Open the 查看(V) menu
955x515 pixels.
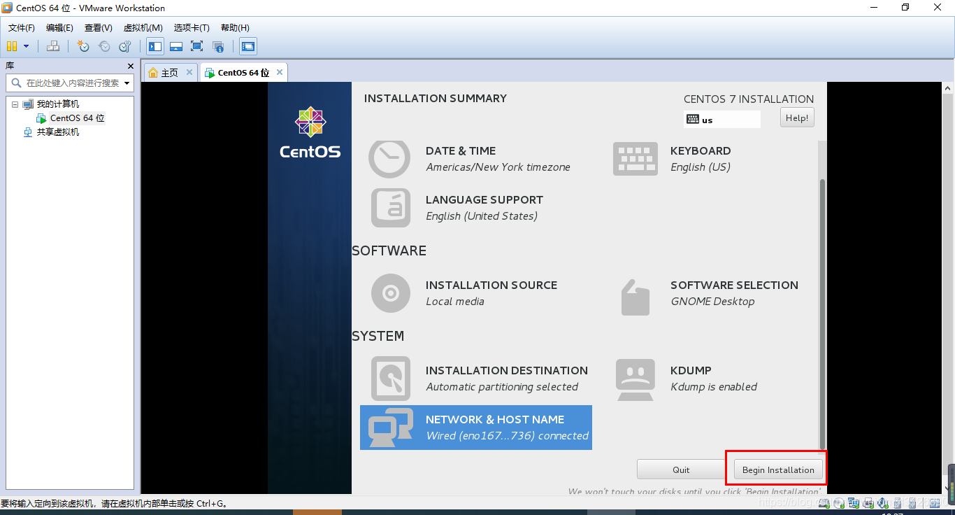pyautogui.click(x=98, y=28)
